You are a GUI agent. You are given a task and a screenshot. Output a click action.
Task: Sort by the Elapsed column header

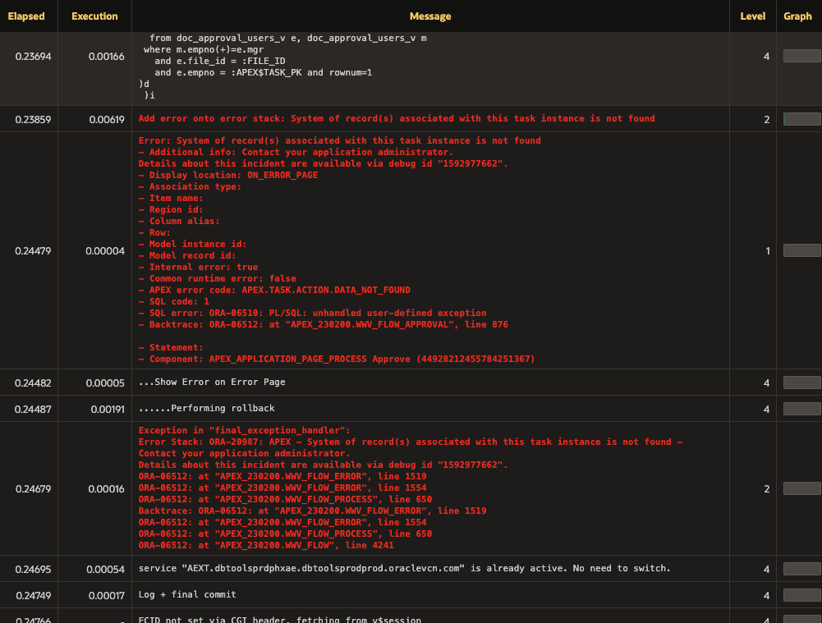click(26, 16)
